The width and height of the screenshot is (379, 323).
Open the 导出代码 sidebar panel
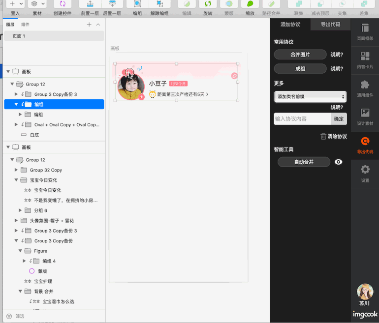[365, 146]
